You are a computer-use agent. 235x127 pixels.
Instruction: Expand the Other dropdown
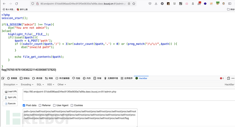click(62, 85)
